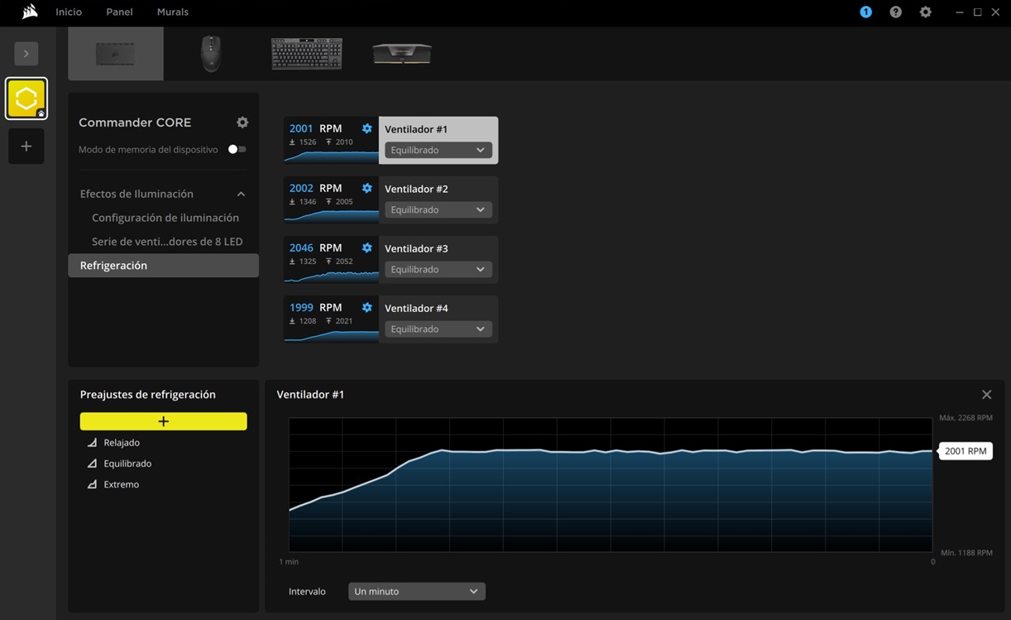This screenshot has width=1011, height=620.
Task: Expand the left sidebar with arrow button
Action: pos(26,54)
